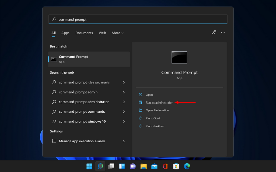Open the Mail app from taskbar
Viewport: 276px width, 172px height.
tap(154, 166)
